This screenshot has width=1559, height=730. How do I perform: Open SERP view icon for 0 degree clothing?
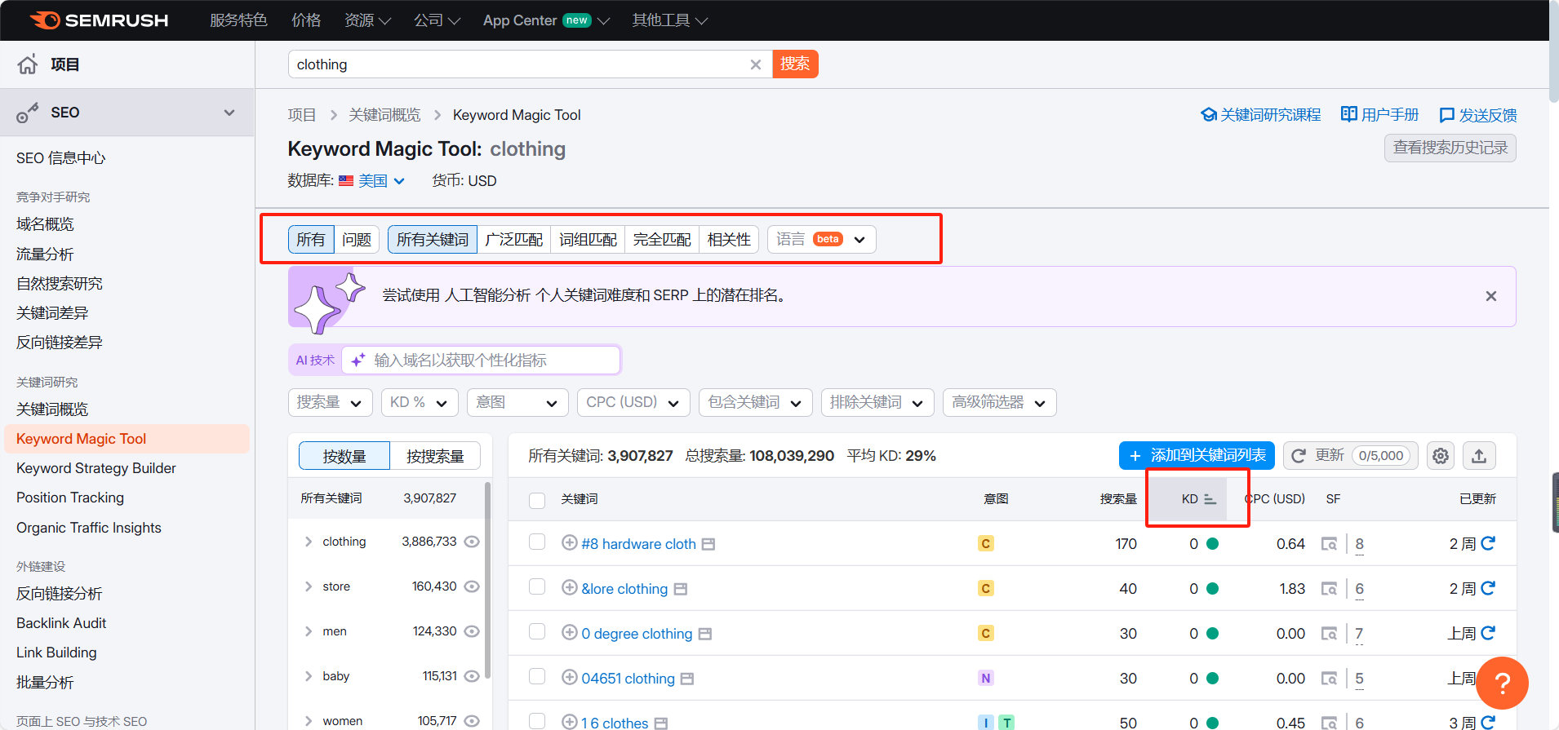click(x=1329, y=634)
